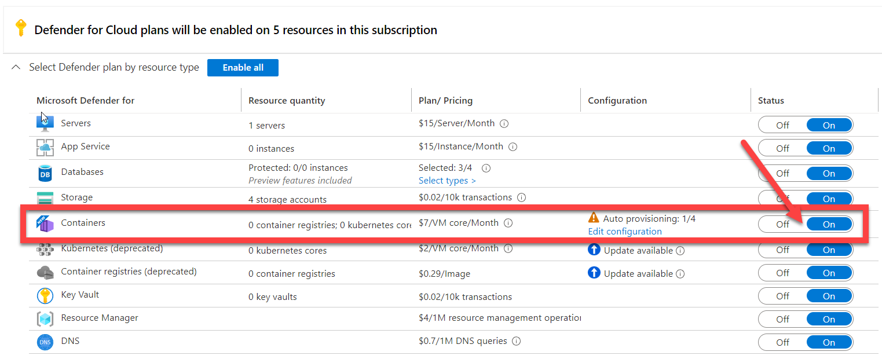882x359 pixels.
Task: Click the Kubernetes (deprecated) icon
Action: click(x=45, y=250)
